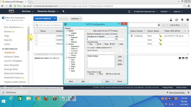This screenshot has height=107, width=191.
Task: Open Instance Types in sidebar
Action: click(12, 57)
